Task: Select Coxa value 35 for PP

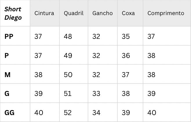Action: [126, 37]
